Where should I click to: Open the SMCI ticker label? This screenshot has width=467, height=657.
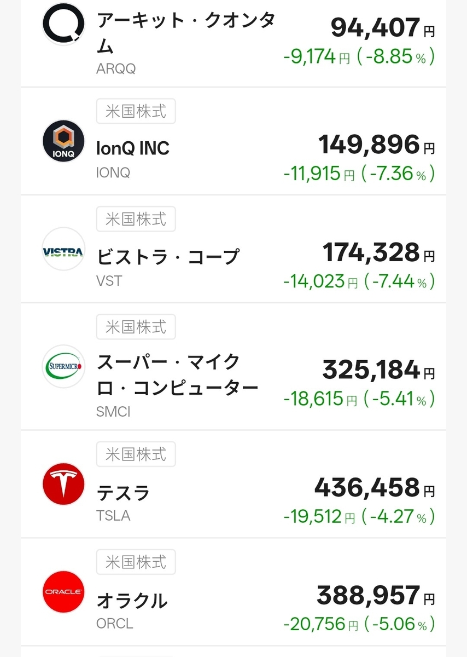pyautogui.click(x=113, y=412)
